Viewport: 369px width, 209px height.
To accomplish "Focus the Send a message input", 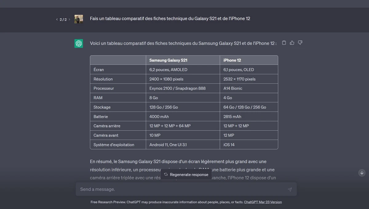I will (x=181, y=189).
